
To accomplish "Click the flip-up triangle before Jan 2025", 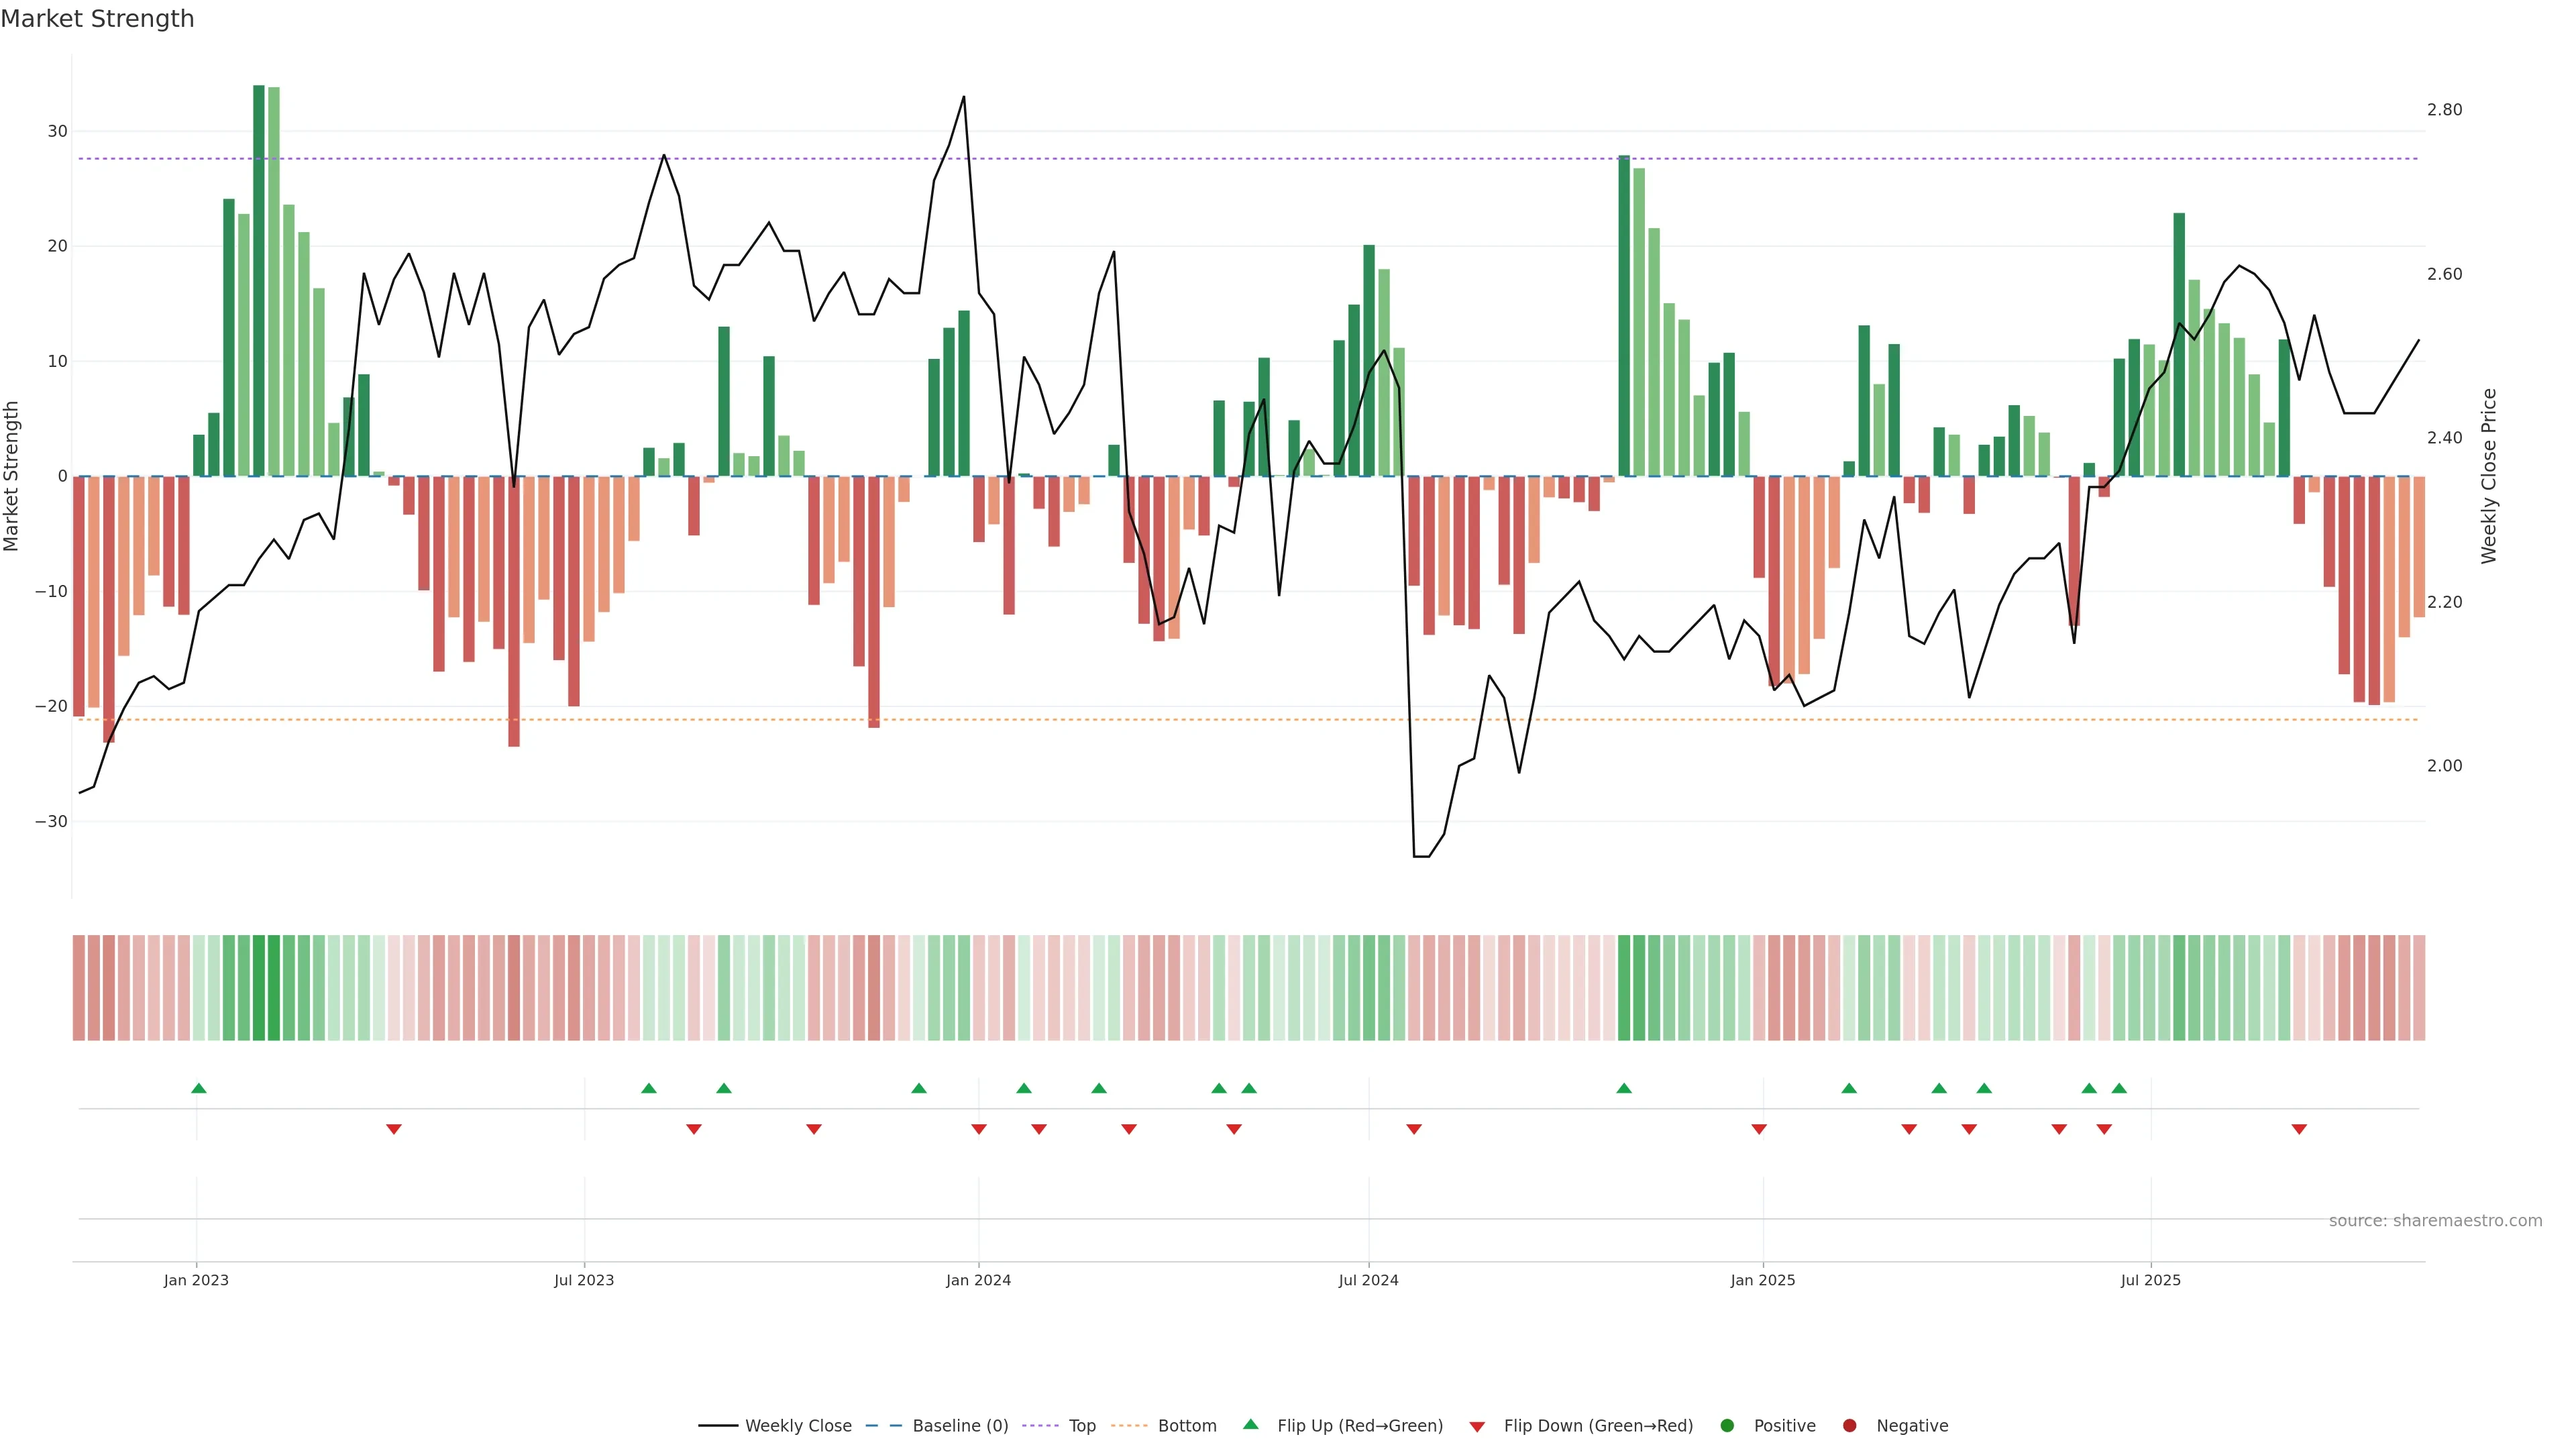I will (1624, 1088).
